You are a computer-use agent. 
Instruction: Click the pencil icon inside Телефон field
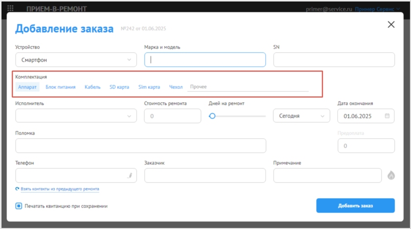click(130, 175)
